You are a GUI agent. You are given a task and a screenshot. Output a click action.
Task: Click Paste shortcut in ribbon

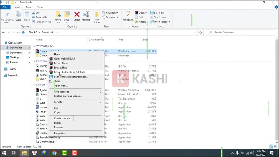(42, 22)
